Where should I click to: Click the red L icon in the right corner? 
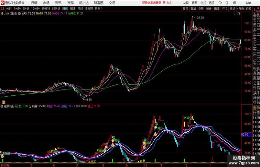click(x=254, y=10)
